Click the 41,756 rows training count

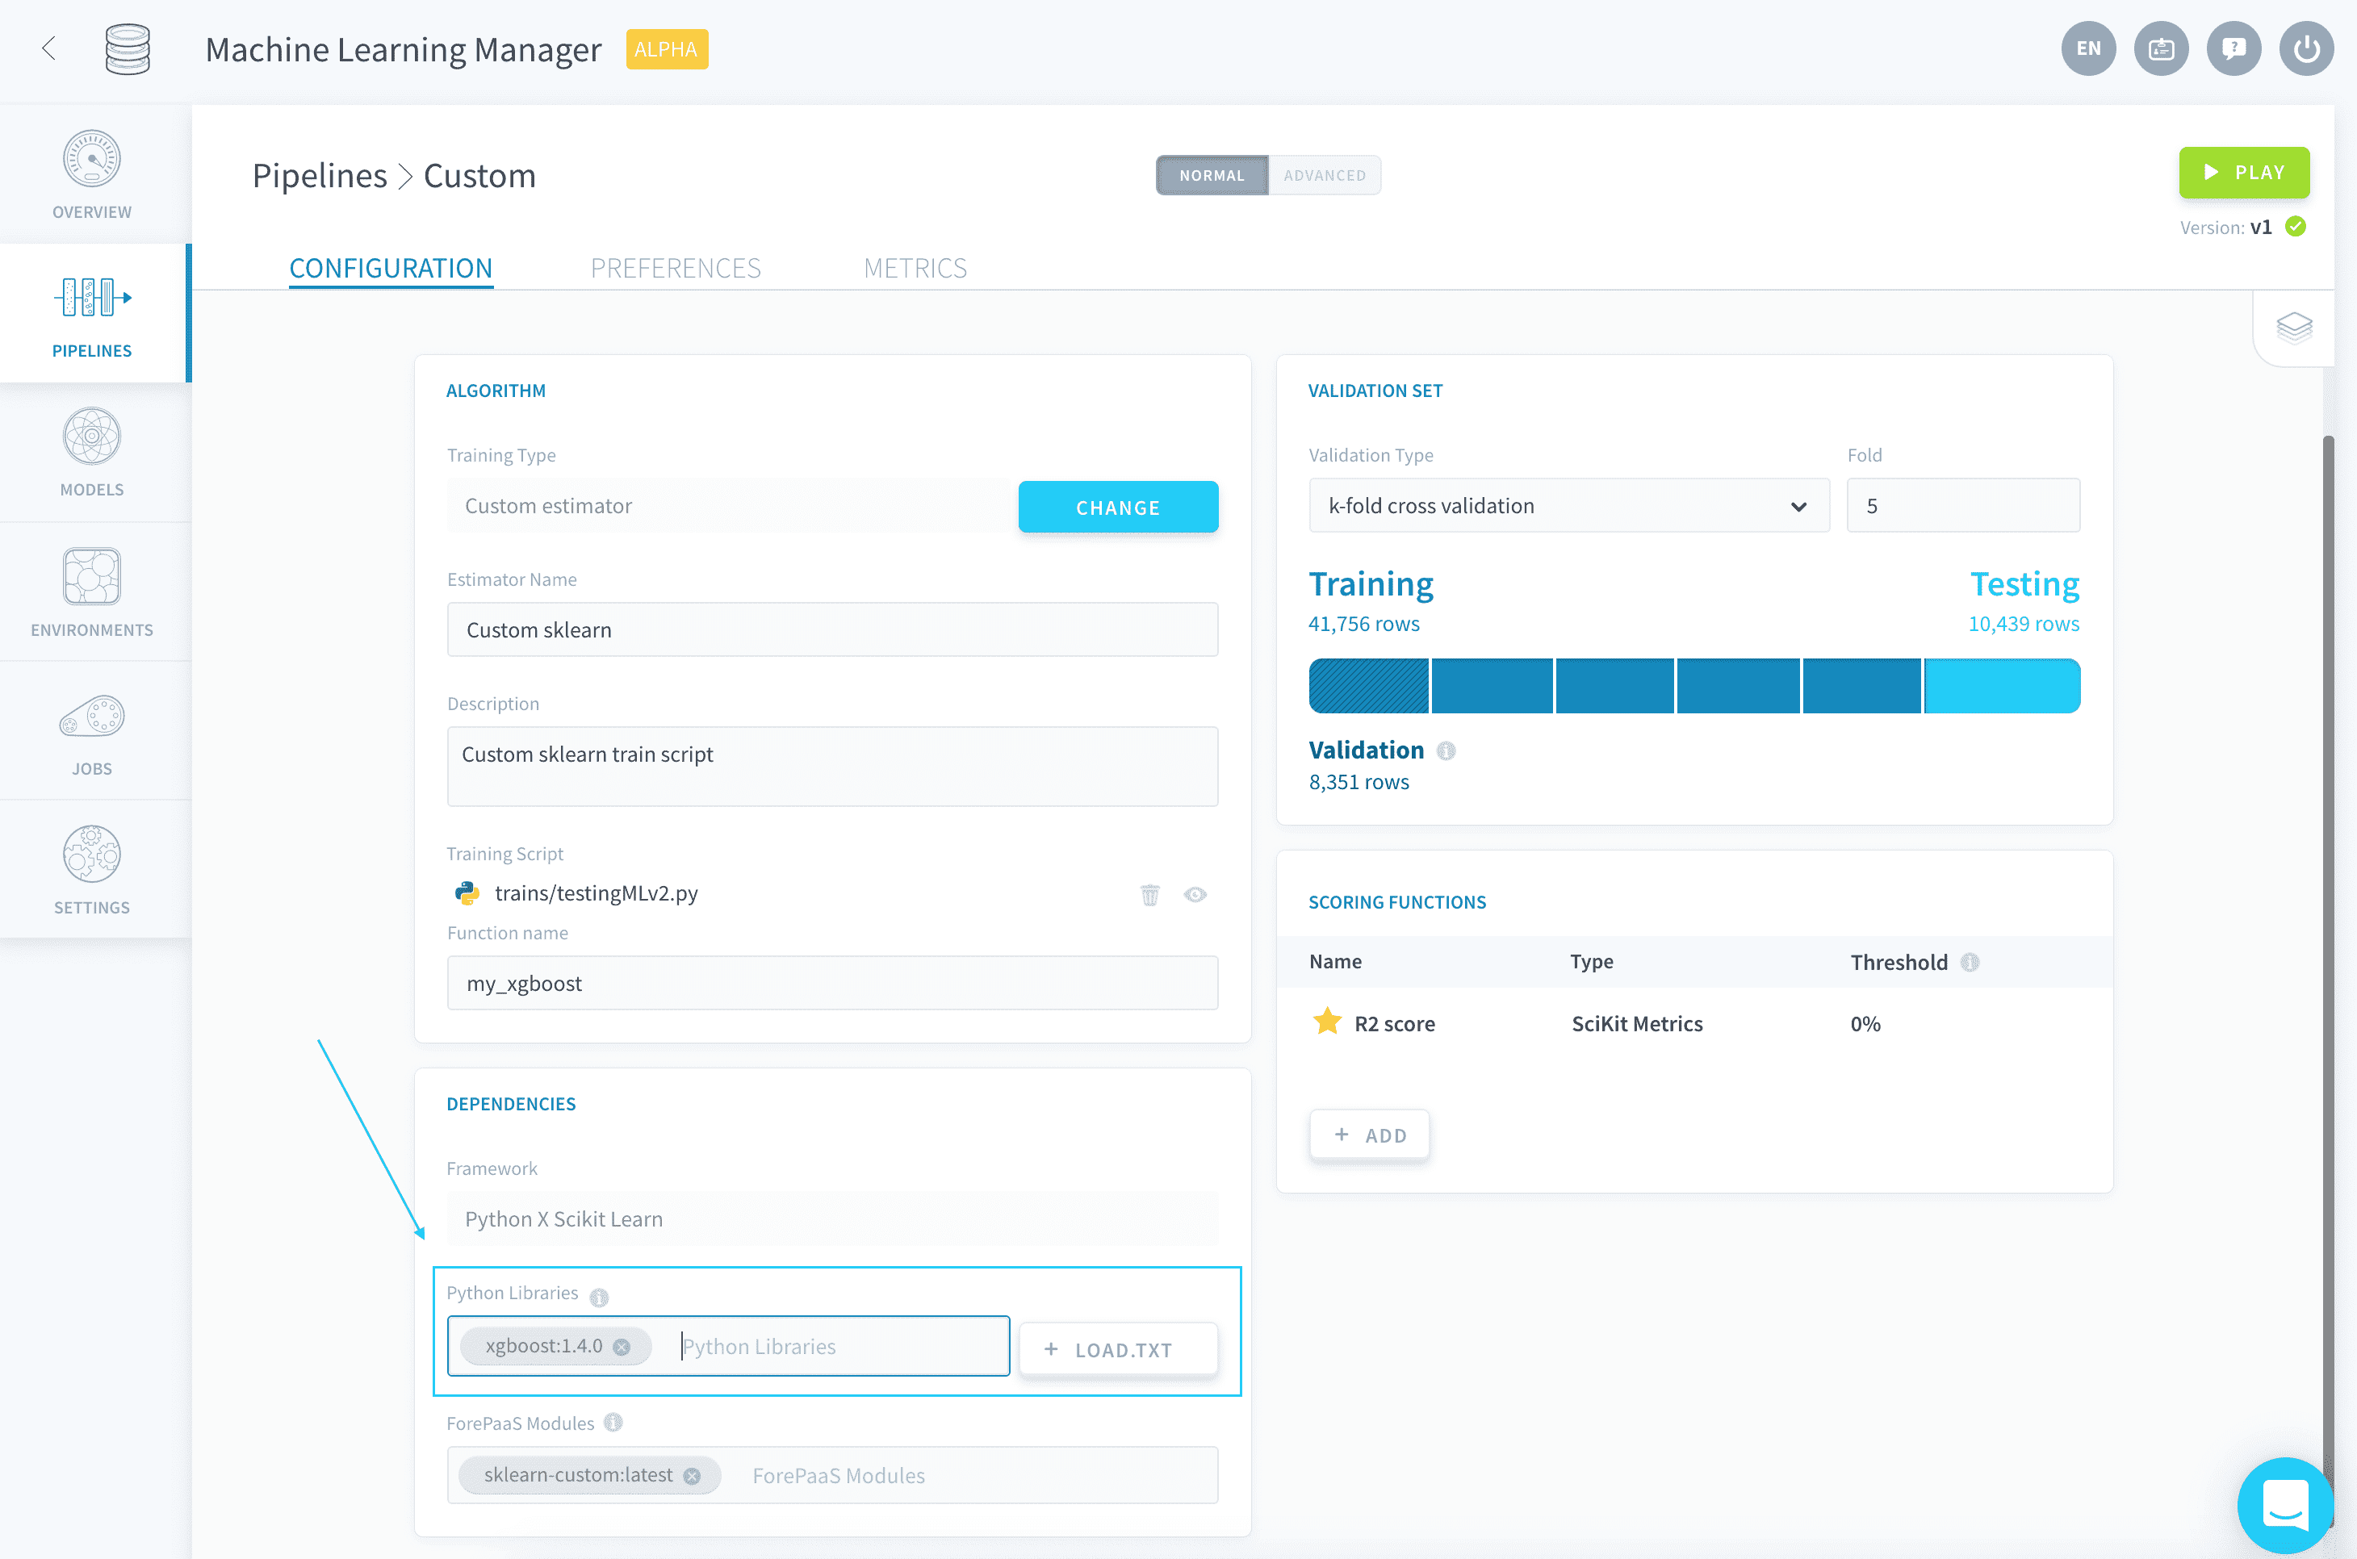[x=1363, y=624]
